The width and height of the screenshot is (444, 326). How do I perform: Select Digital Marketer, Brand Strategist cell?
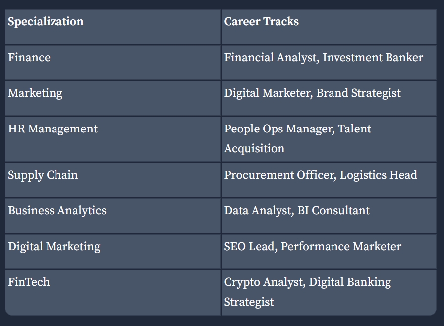coord(329,98)
